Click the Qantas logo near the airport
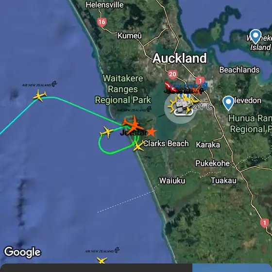Image resolution: width=272 pixels, height=272 pixels. (170, 86)
